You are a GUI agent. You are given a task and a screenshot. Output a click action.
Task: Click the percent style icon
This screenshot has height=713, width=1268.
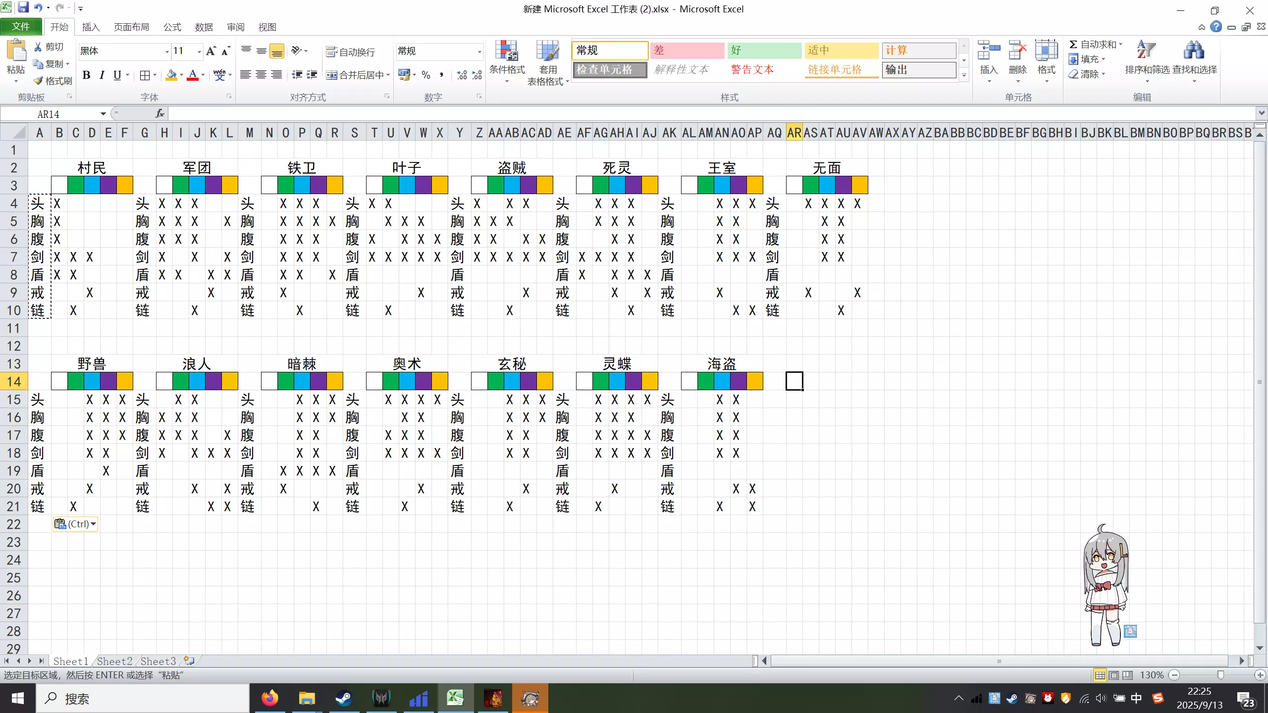pyautogui.click(x=425, y=75)
